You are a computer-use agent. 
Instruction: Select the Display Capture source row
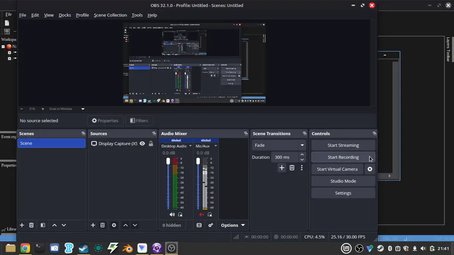(122, 143)
